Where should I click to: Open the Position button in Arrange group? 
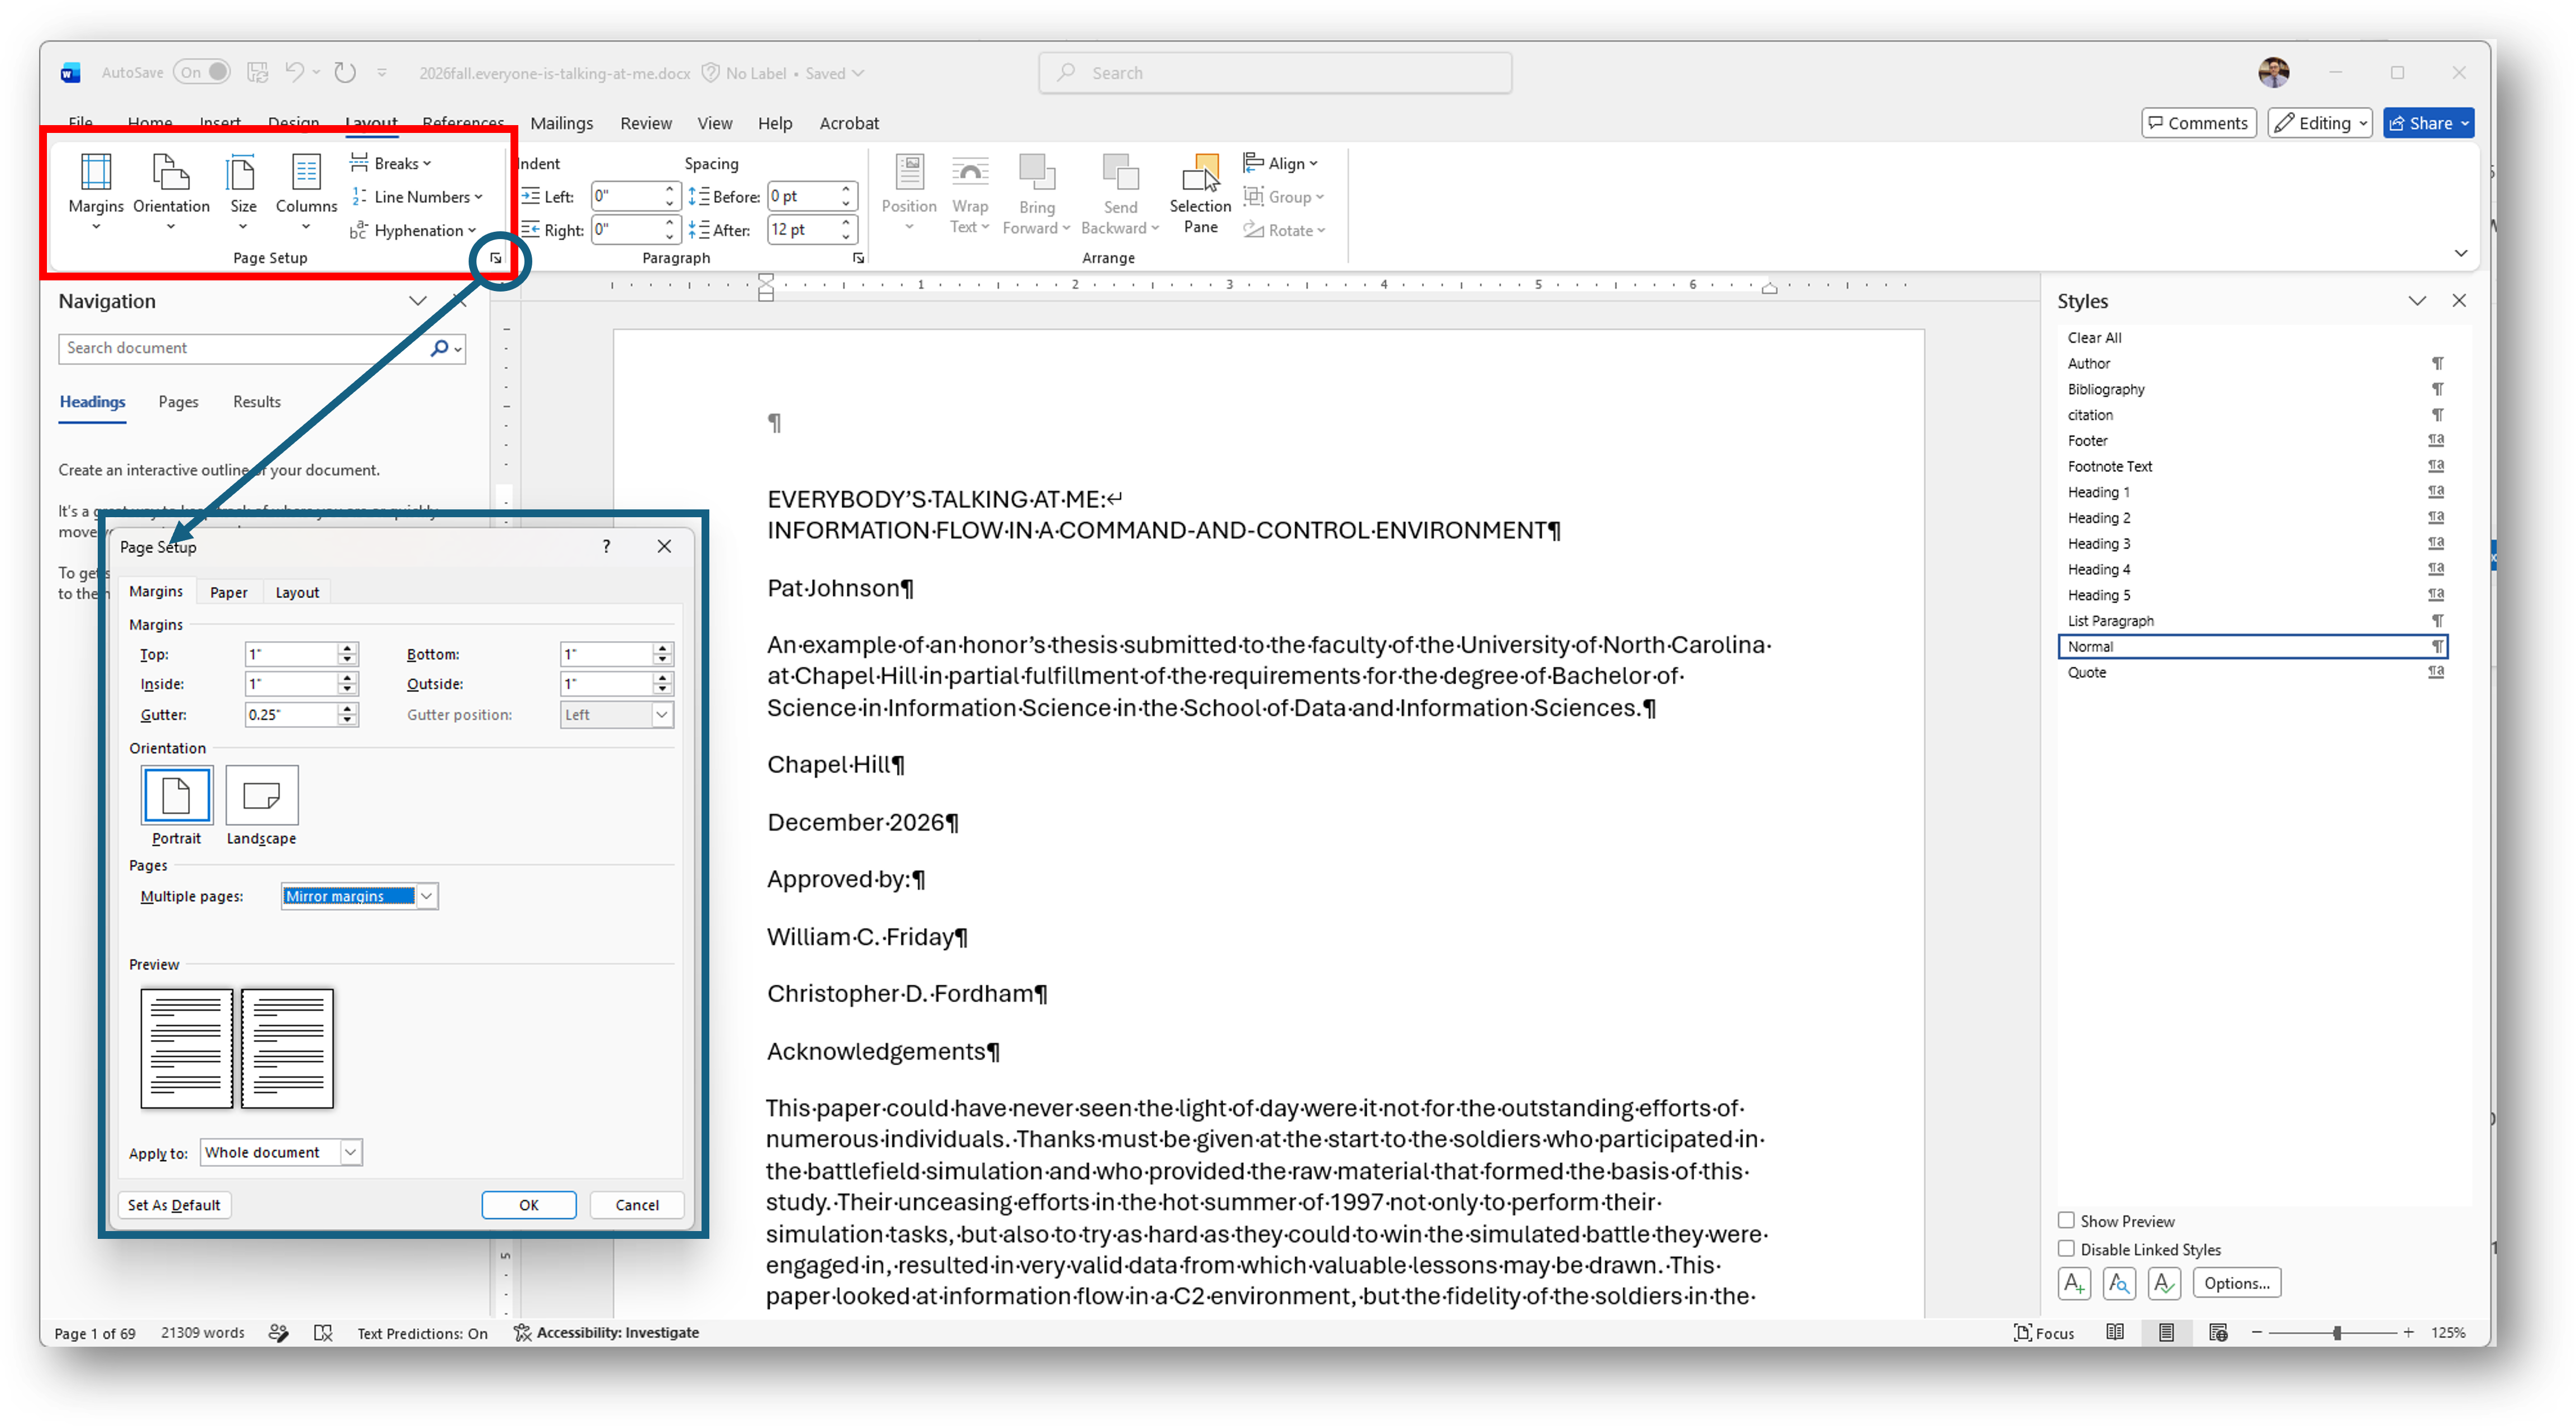tap(909, 193)
